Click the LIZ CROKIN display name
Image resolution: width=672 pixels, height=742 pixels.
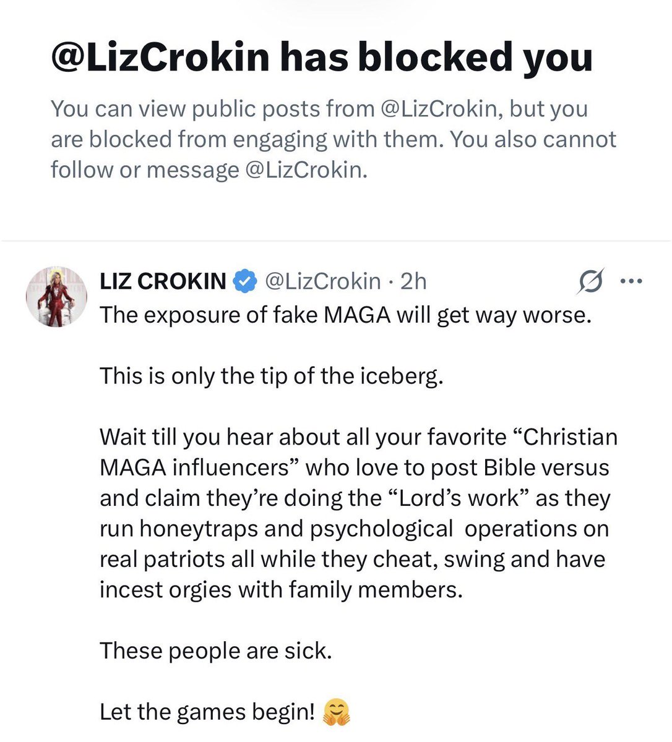pos(163,281)
